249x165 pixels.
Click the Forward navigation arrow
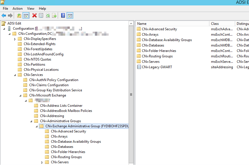click(x=10, y=15)
